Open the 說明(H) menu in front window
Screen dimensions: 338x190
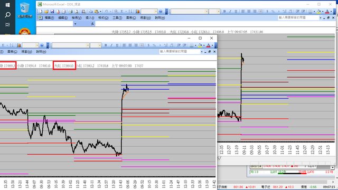(41, 52)
